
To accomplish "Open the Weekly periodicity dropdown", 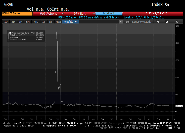I will 71,22.
